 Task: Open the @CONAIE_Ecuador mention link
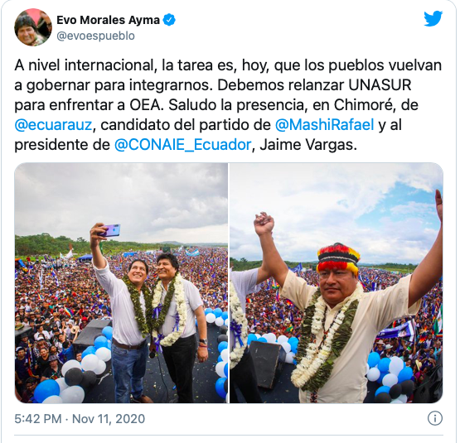tap(183, 145)
